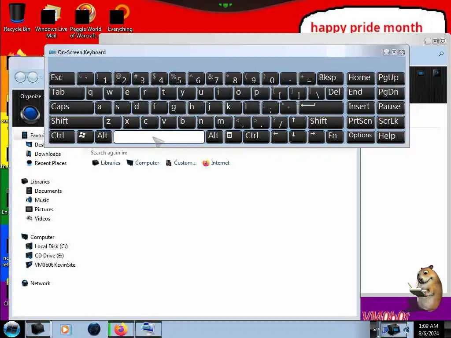The image size is (451, 338).
Task: Open On-Screen Keyboard Options
Action: [360, 136]
